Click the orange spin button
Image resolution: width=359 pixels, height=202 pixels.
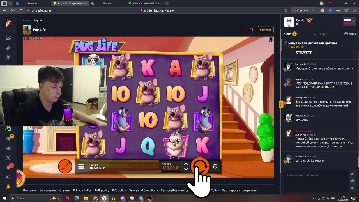click(x=200, y=166)
